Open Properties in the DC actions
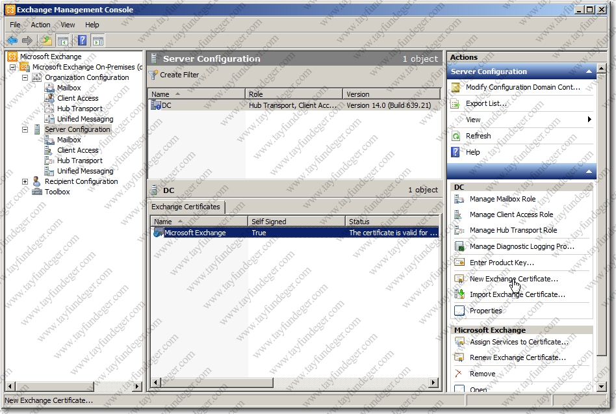 pyautogui.click(x=485, y=311)
